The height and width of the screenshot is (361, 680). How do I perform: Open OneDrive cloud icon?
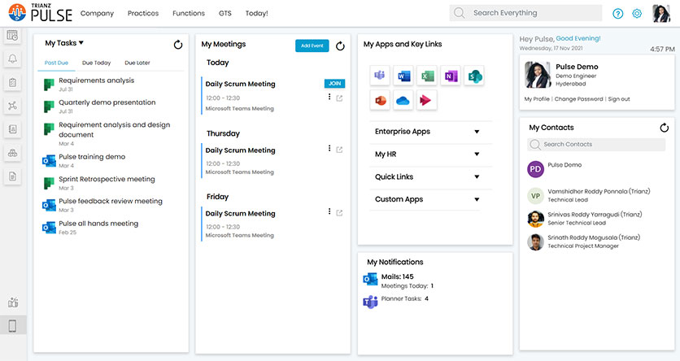pyautogui.click(x=403, y=101)
